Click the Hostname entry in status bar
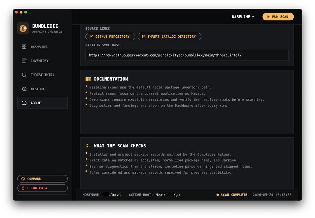Image resolution: width=315 pixels, height=218 pixels. pos(102,194)
